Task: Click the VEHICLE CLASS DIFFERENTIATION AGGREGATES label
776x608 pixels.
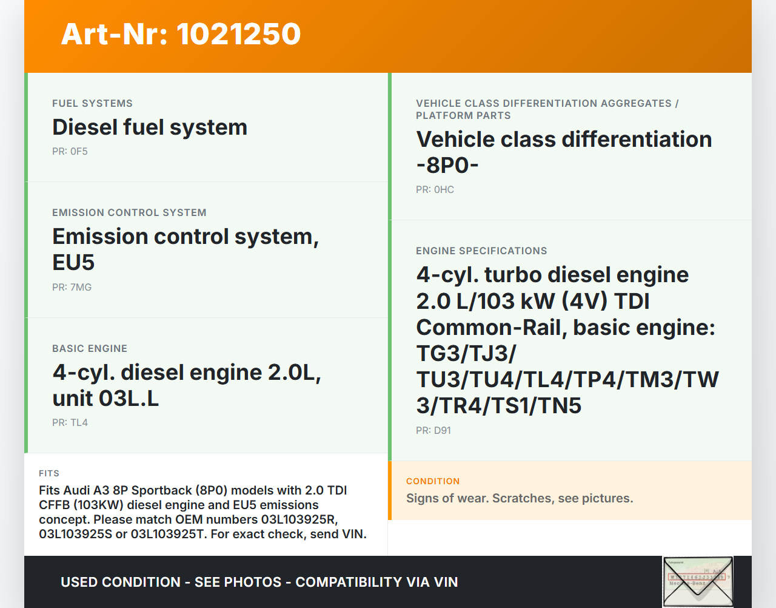Action: point(547,110)
